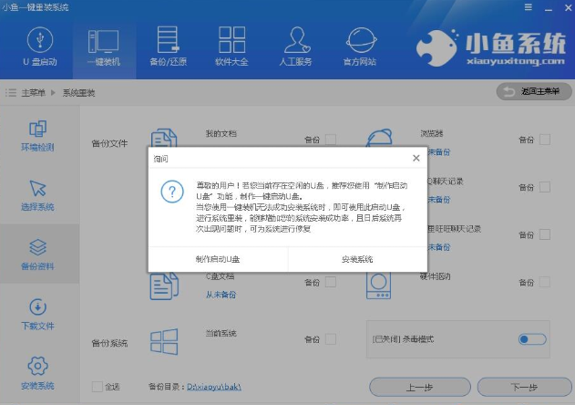The image size is (575, 405).
Task: Open the hamburger menu in title bar
Action: point(528,7)
